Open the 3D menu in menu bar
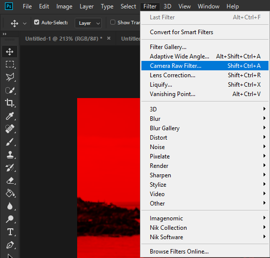This screenshot has width=270, height=258. pos(167,6)
